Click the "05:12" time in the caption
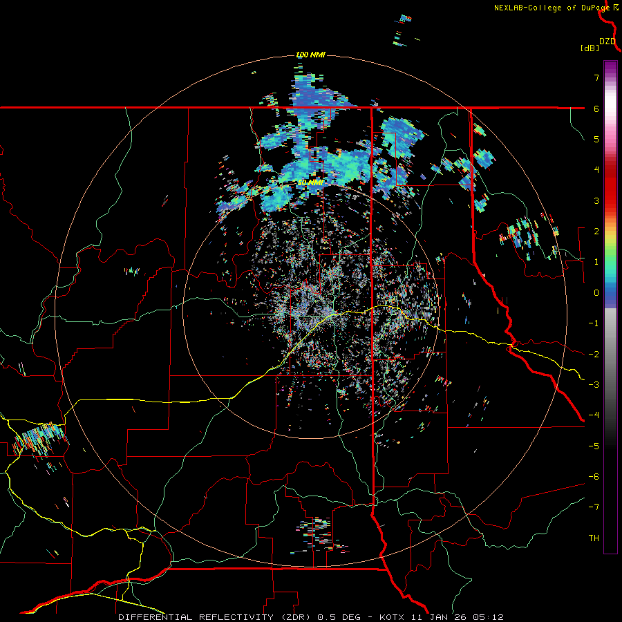Viewport: 622px width, 622px height. pyautogui.click(x=490, y=617)
